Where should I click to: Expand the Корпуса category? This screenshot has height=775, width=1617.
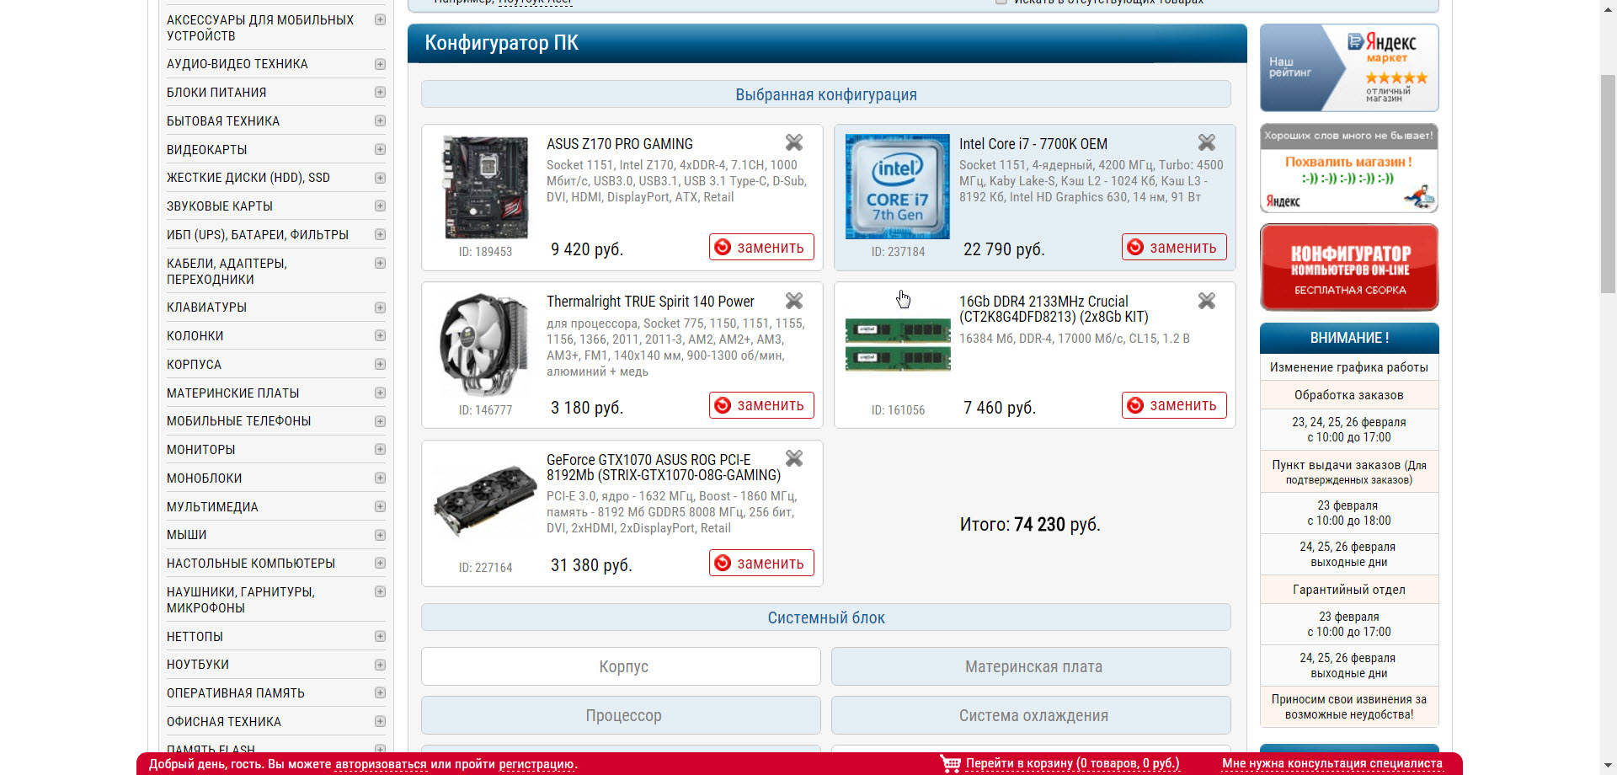(x=380, y=364)
